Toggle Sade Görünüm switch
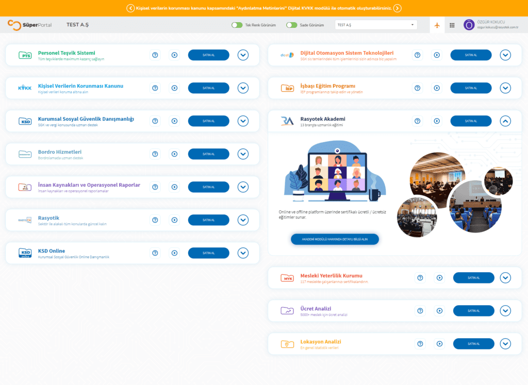528x385 pixels. [x=291, y=25]
